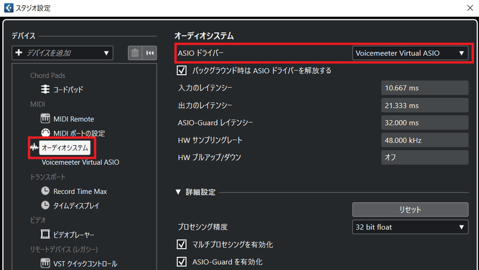The image size is (479, 270).
Task: Click the VST クイックコントロール keyboard icon
Action: click(46, 263)
